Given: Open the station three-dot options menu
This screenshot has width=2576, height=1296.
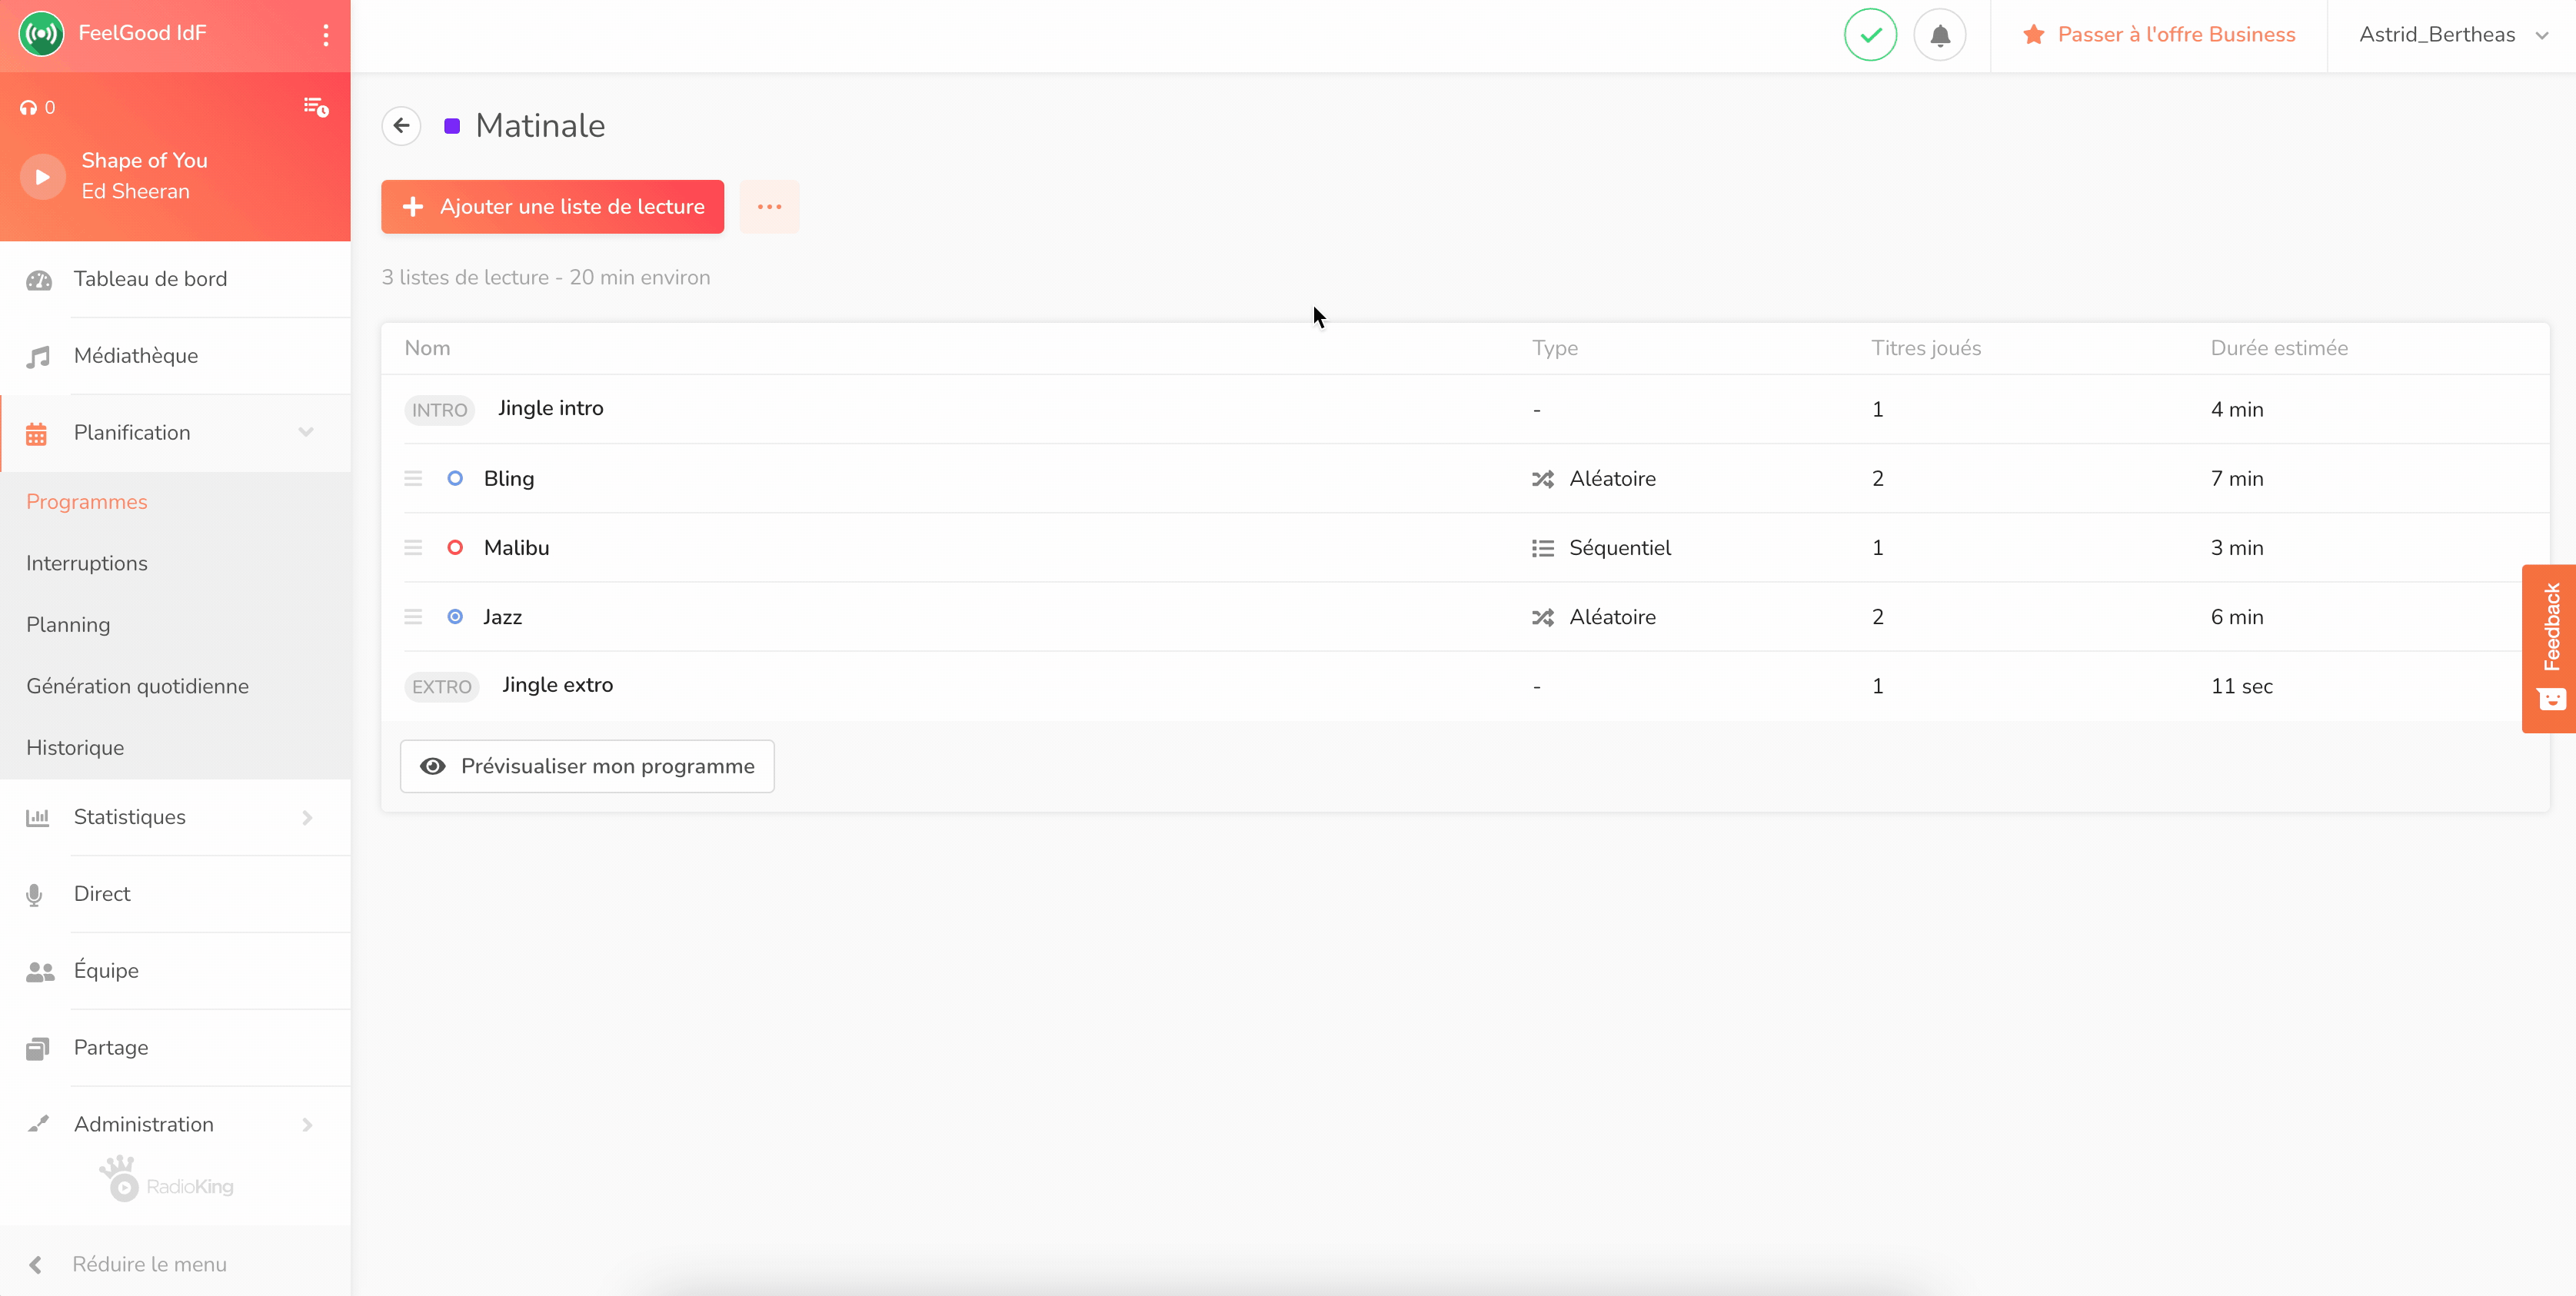Looking at the screenshot, I should pos(326,35).
